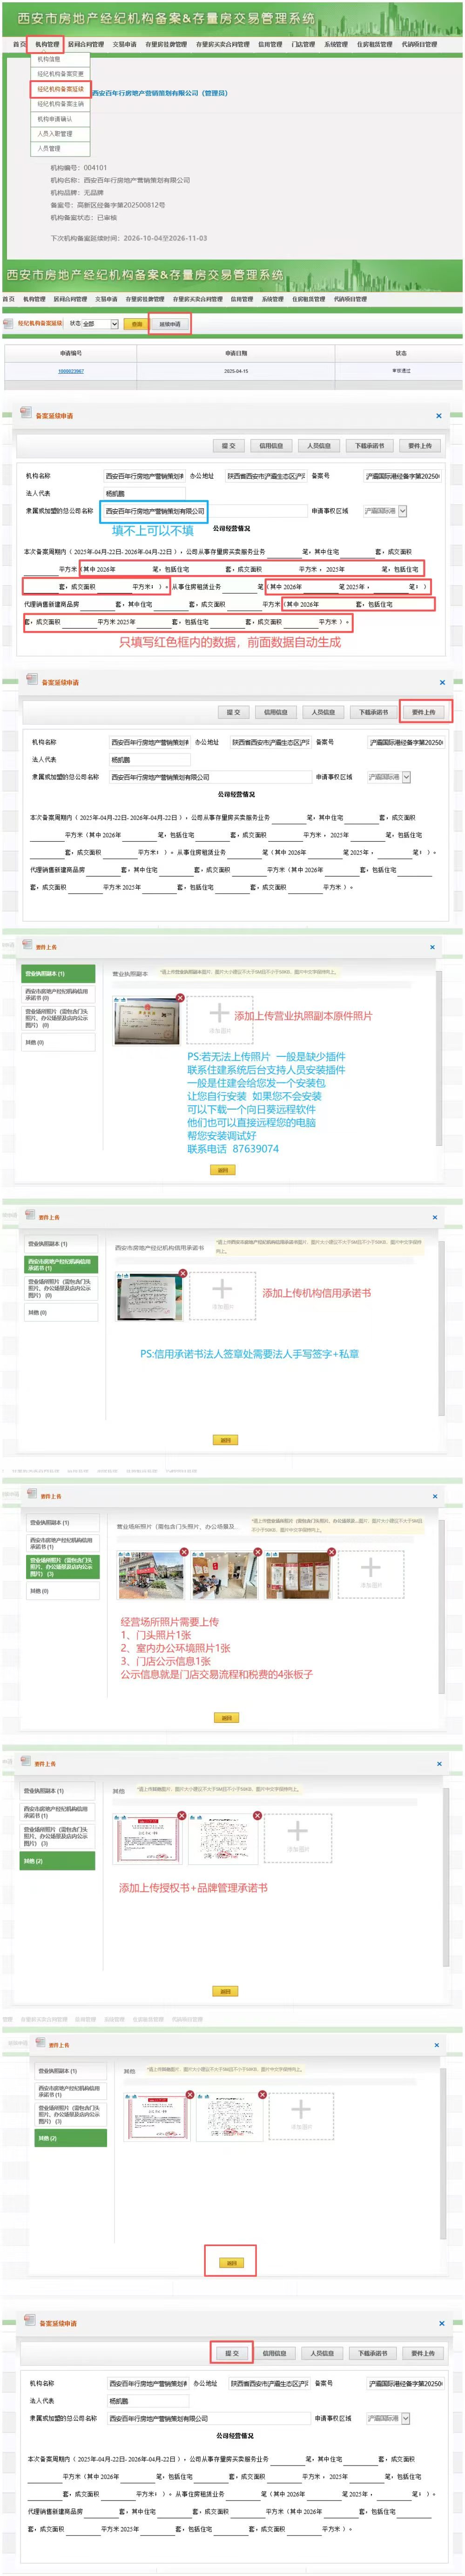Viewport: 465px width, 2576px height.
Task: Click the red-boxed 要件上传 button in 备案延续申请
Action: [424, 712]
